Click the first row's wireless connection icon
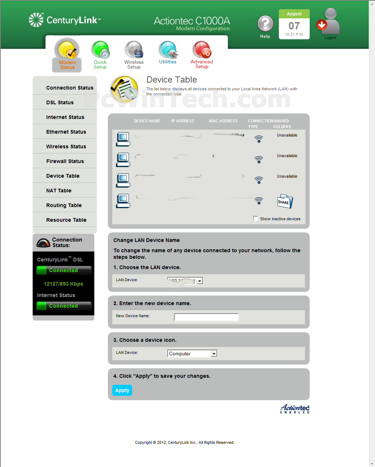 pos(259,139)
